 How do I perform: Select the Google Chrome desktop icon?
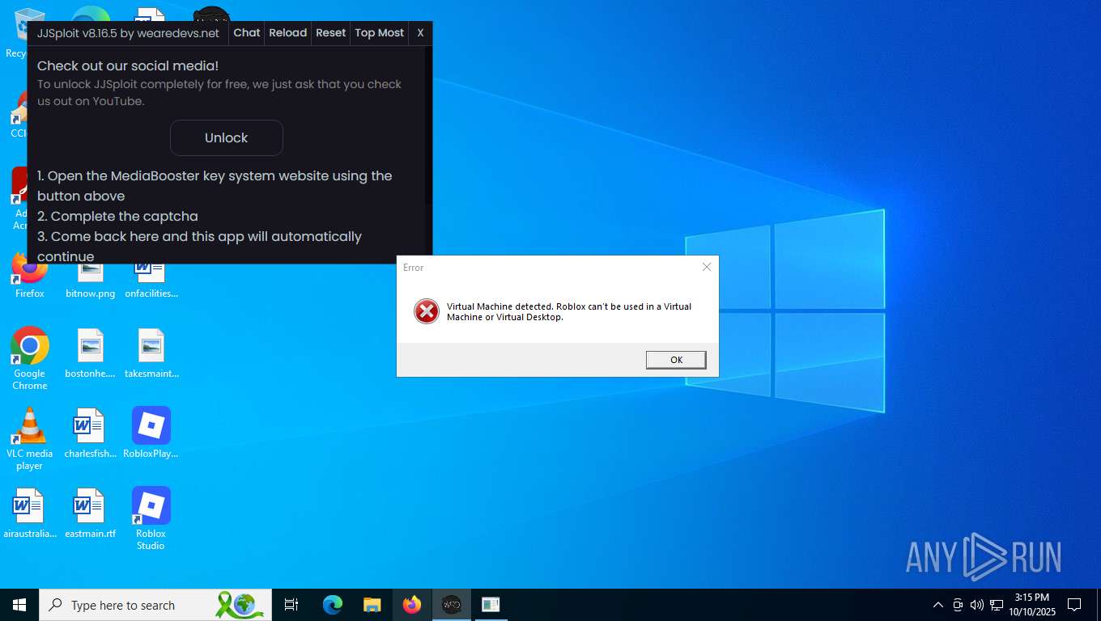click(x=30, y=358)
